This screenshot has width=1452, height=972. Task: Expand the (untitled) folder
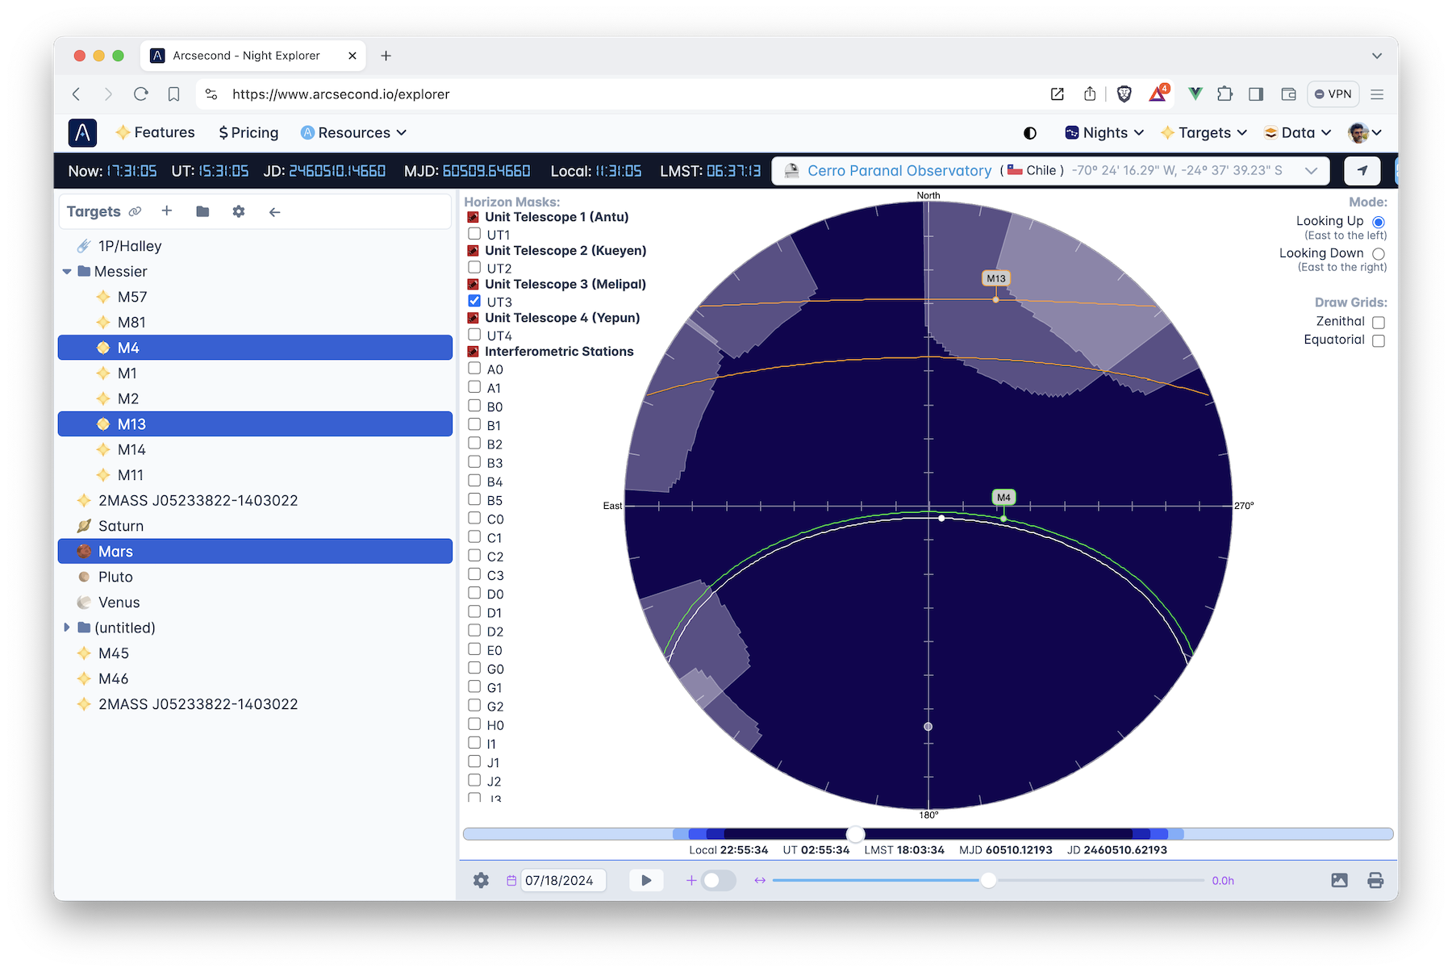67,628
